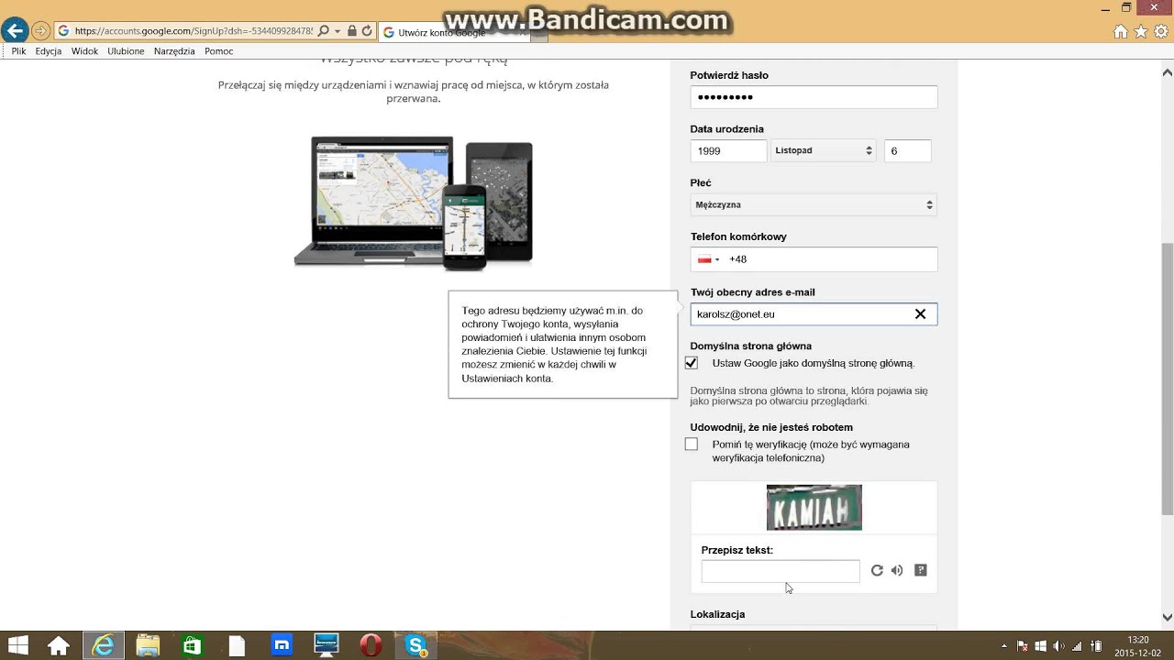Screen dimensions: 1174x660
Task: Click the white house Home icon in taskbar
Action: click(59, 645)
